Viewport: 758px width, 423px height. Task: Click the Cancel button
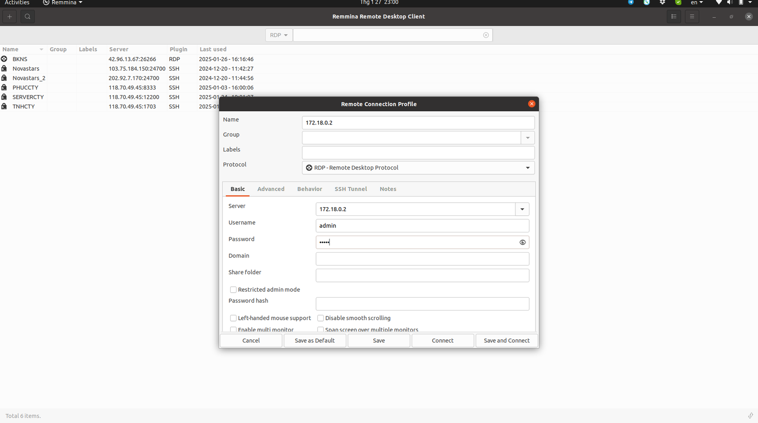pyautogui.click(x=251, y=341)
